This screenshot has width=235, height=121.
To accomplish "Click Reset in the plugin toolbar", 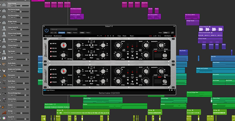I will click(x=131, y=36).
